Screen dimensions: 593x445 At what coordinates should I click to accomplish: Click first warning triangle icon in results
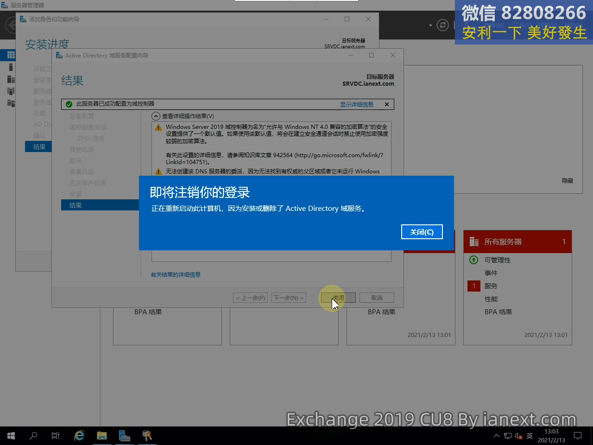click(x=158, y=127)
